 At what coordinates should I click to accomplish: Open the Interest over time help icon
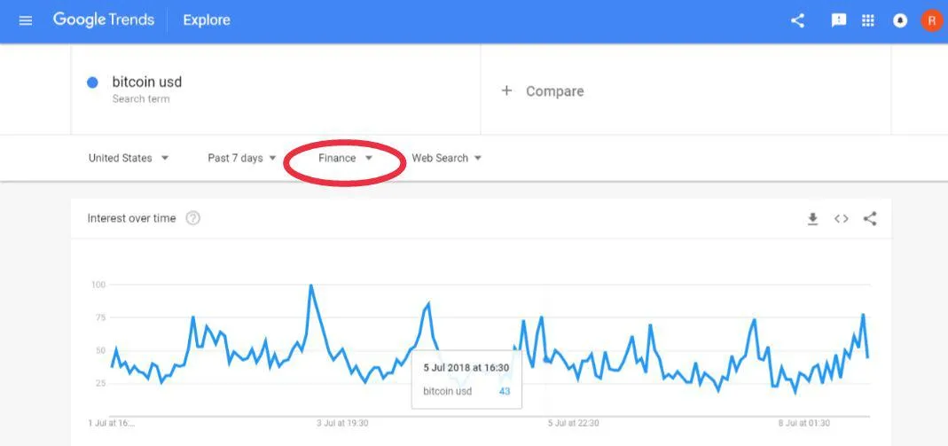click(x=192, y=218)
